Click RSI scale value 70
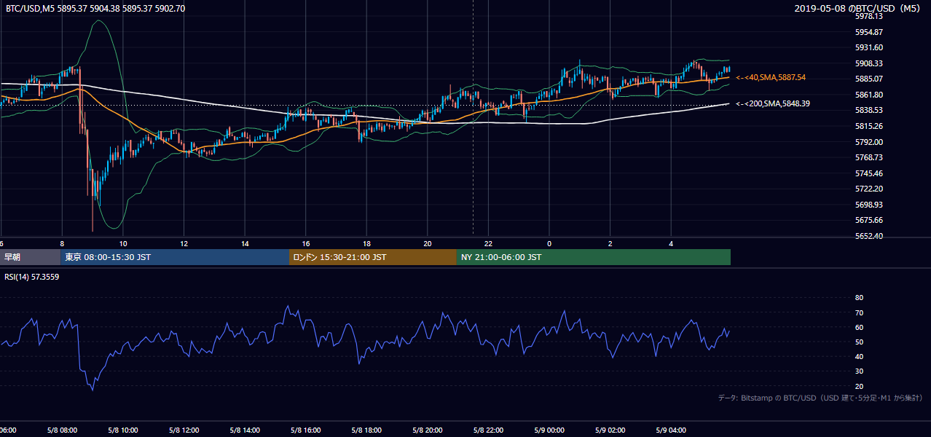This screenshot has height=437, width=931. tap(859, 312)
